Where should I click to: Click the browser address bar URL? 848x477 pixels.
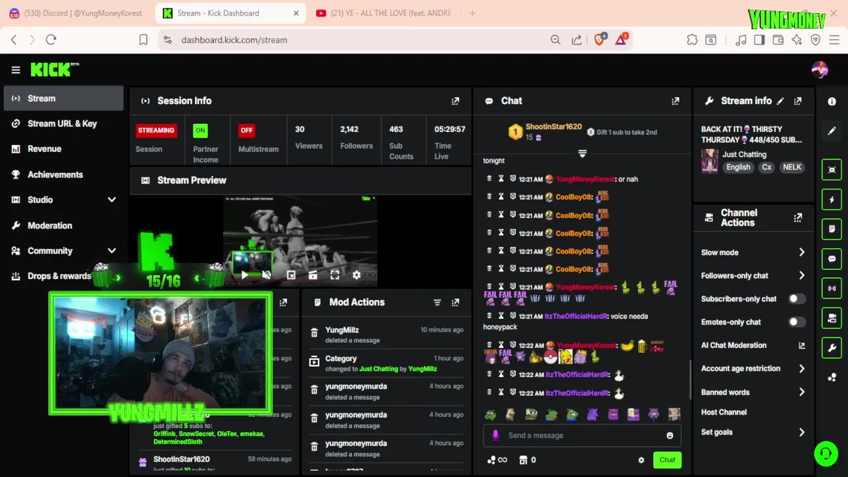pos(234,40)
